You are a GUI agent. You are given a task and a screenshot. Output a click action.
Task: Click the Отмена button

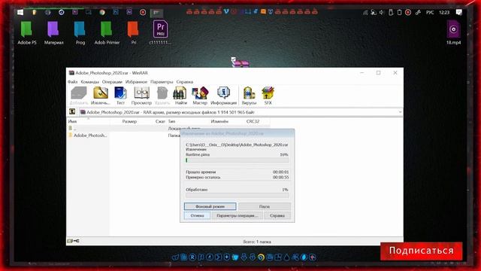tap(197, 216)
